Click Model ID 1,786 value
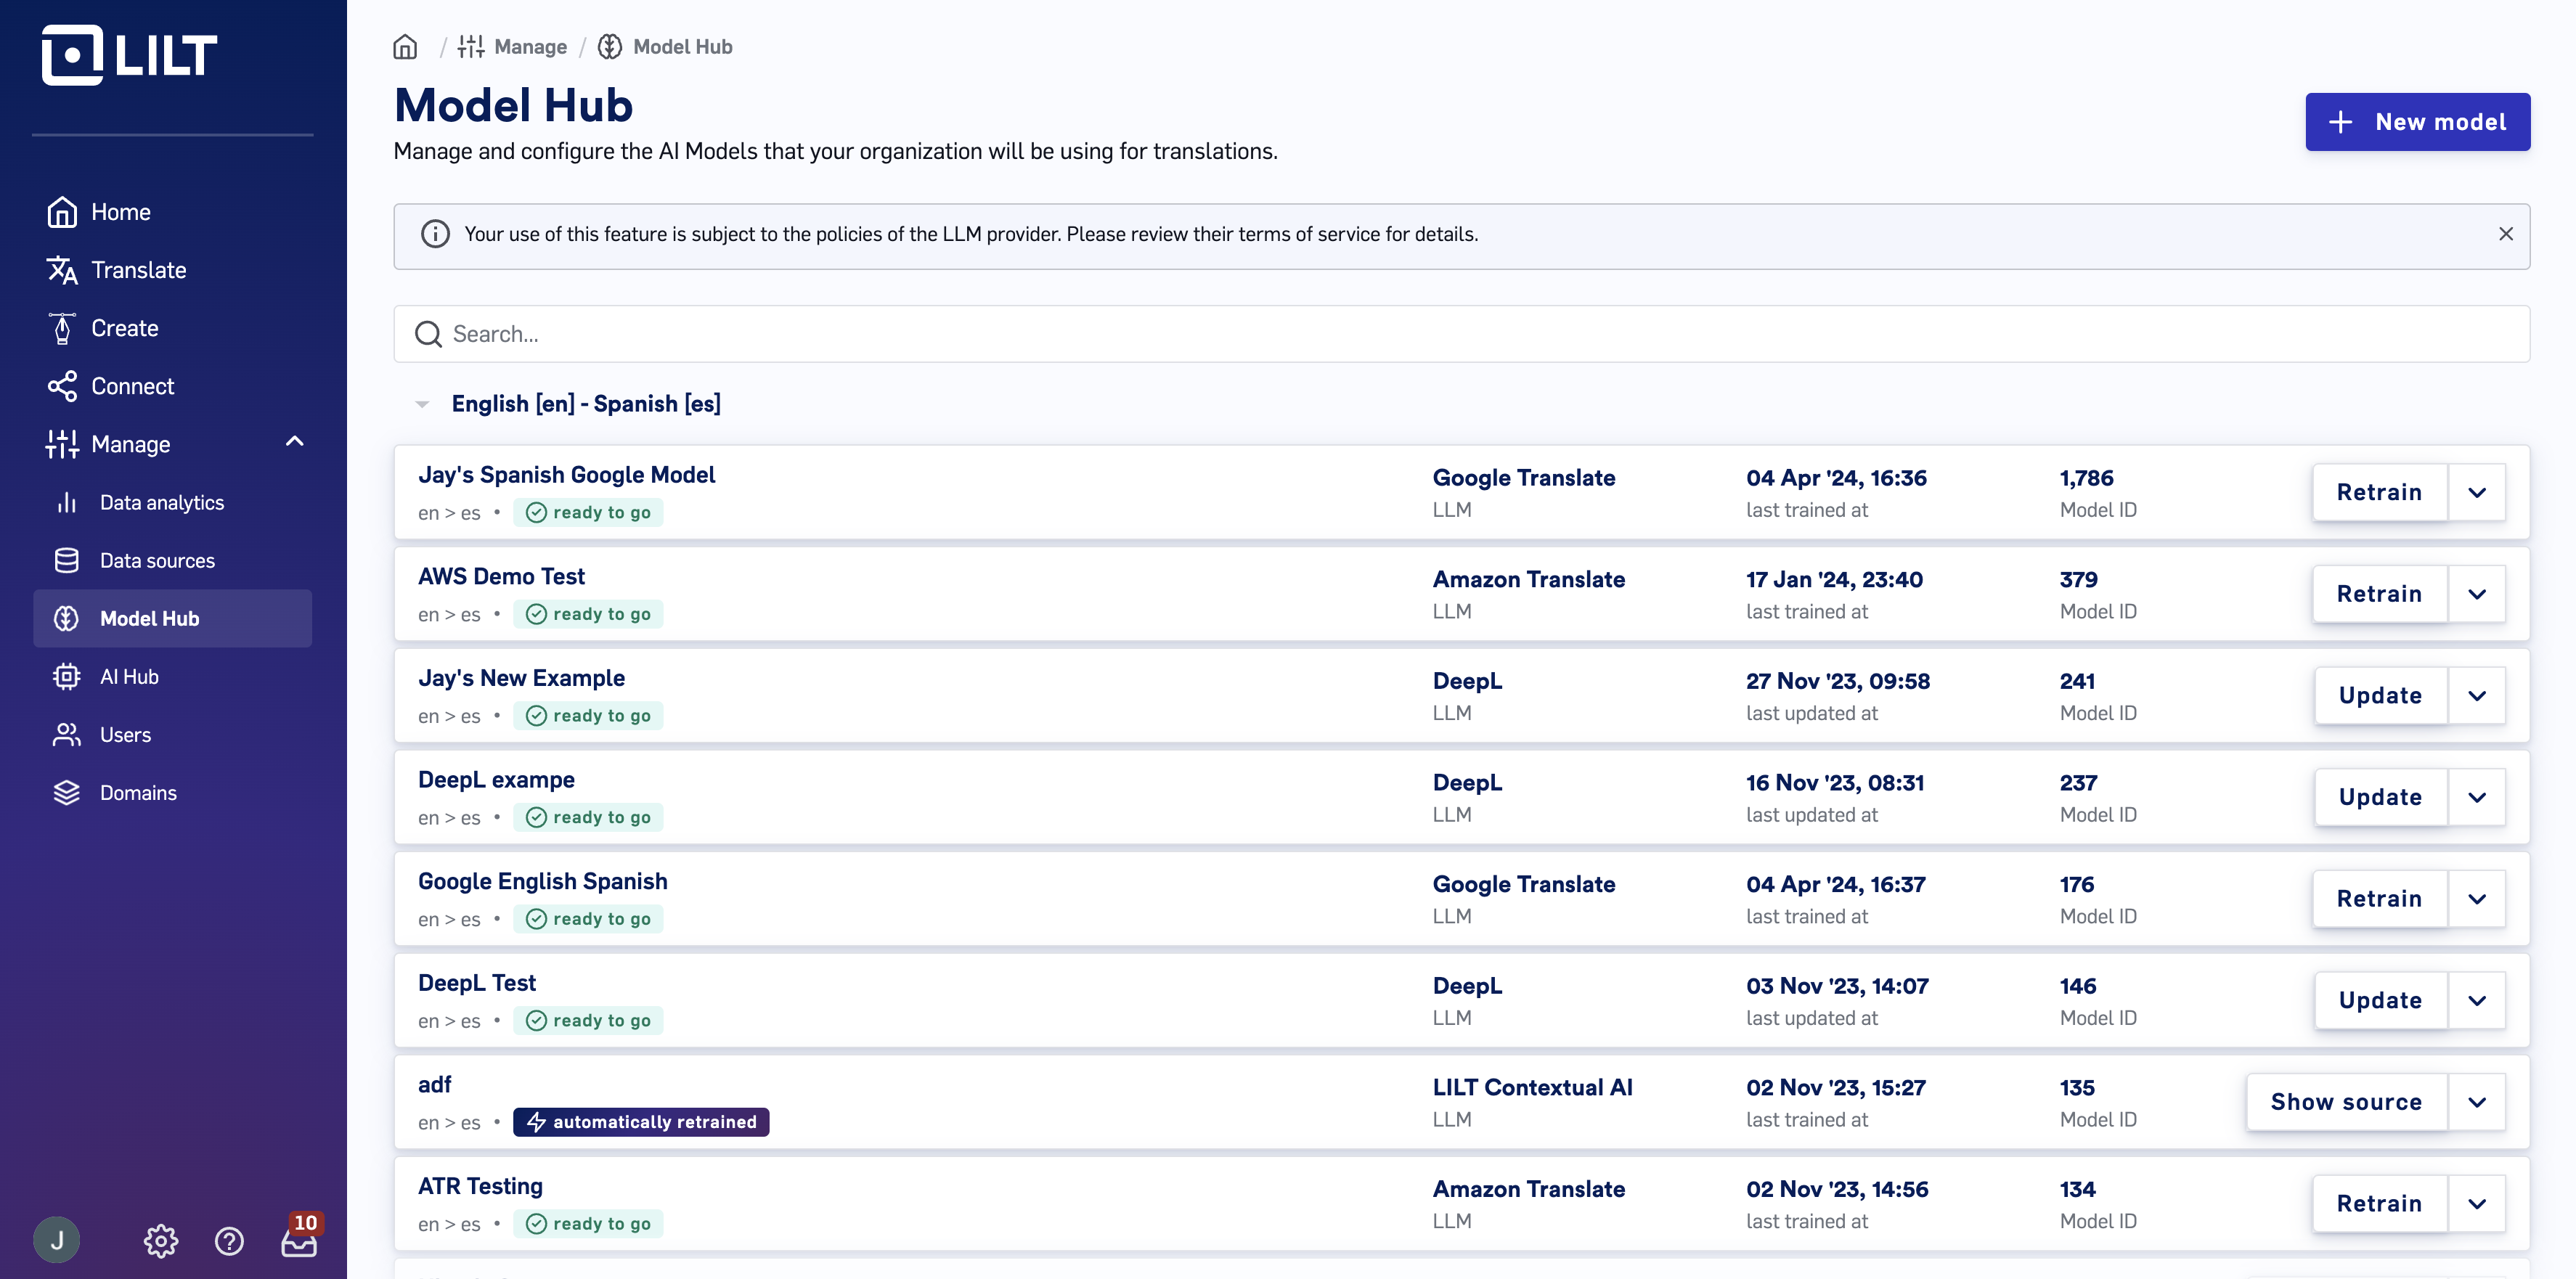The height and width of the screenshot is (1279, 2576). coord(2086,478)
